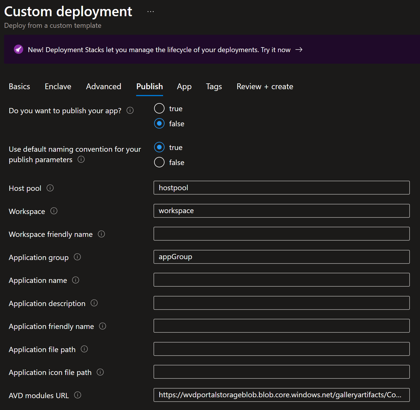Switch to the Basics tab
This screenshot has width=420, height=410.
19,87
